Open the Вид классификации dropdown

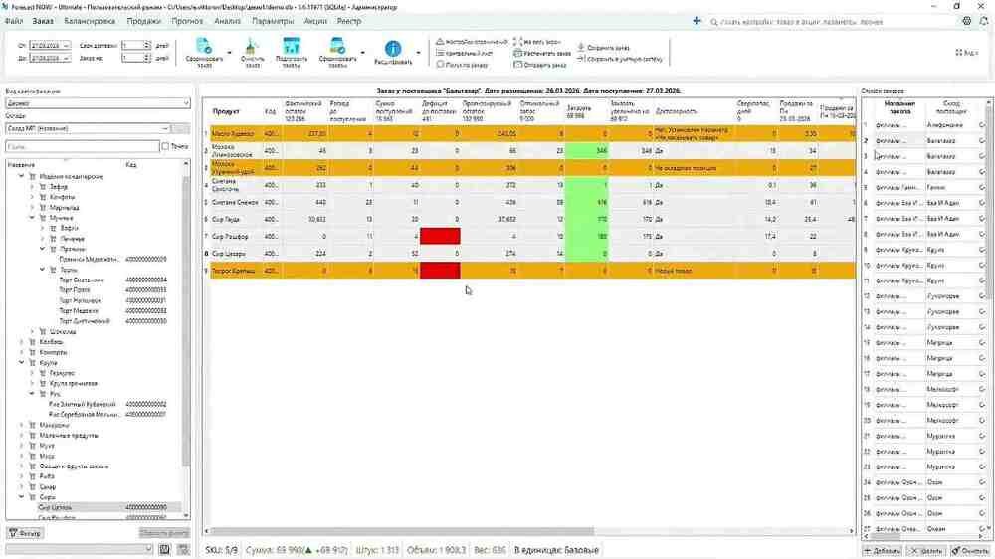pyautogui.click(x=98, y=103)
